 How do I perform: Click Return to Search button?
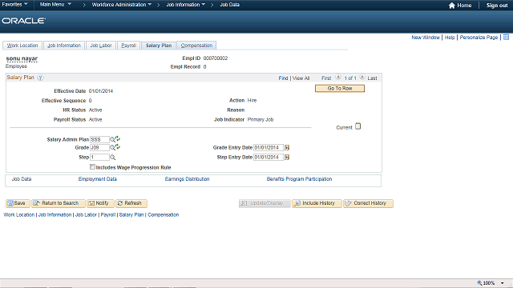point(59,203)
